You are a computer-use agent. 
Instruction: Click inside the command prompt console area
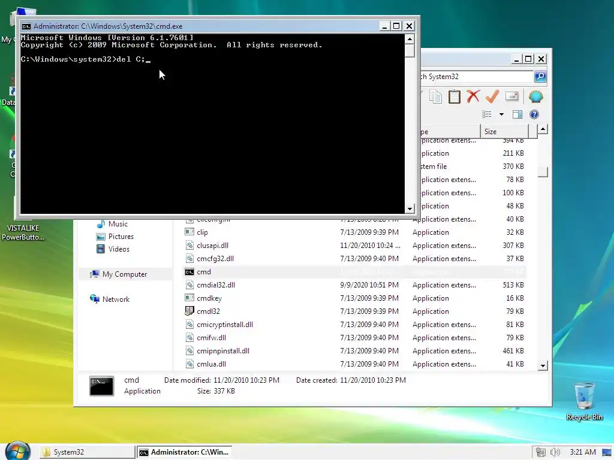212,123
